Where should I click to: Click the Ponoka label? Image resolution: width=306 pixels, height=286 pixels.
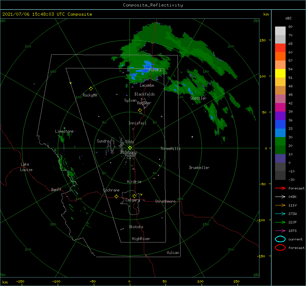[155, 70]
